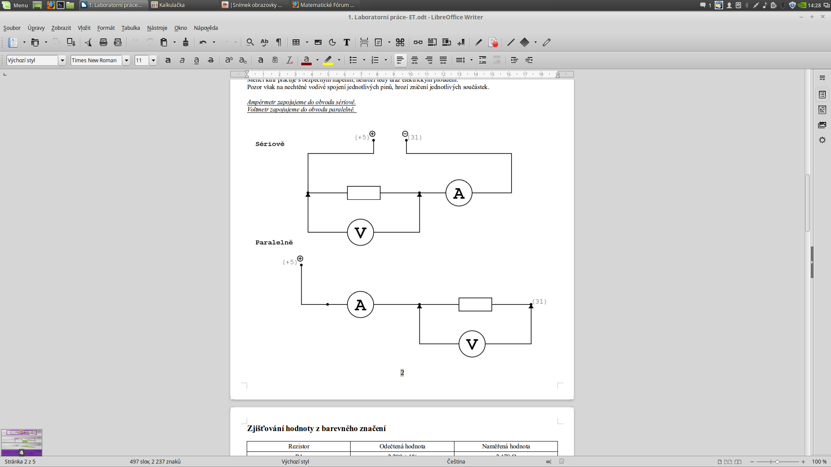
Task: Open the sidebar Gallery panel
Action: click(x=822, y=125)
